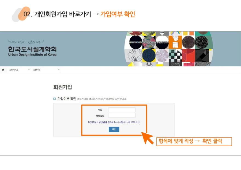
Task: Click inside the 이름 input field
Action: pos(122,110)
